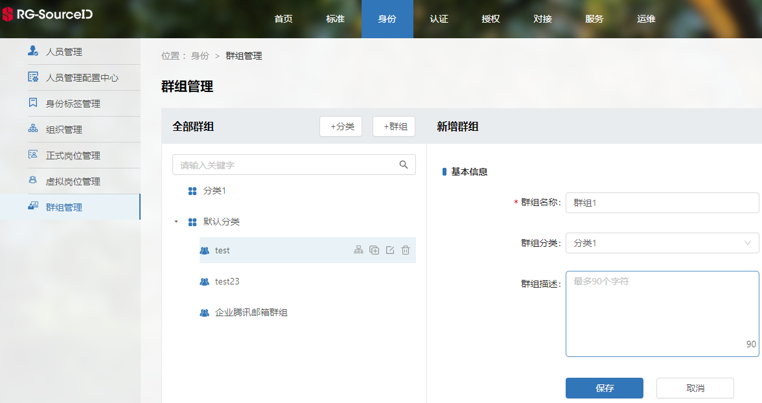Open the 标准 top navigation tab
Screen dimensions: 762x403
click(x=336, y=19)
